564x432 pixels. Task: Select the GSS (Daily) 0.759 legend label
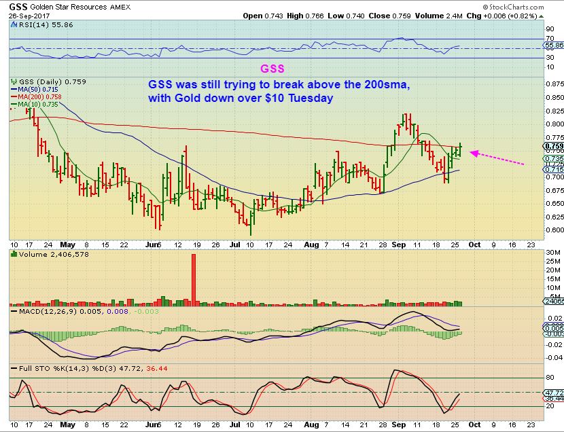(52, 82)
